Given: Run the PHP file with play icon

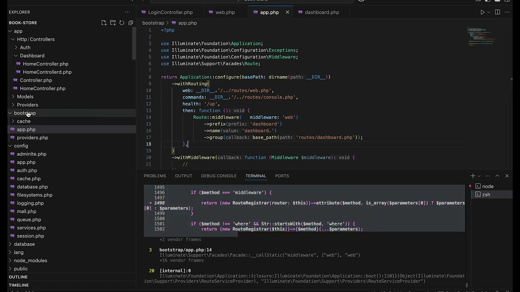Looking at the screenshot, I should (483, 12).
